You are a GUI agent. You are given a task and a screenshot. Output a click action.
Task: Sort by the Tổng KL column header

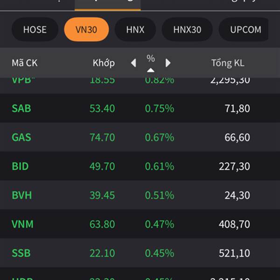click(x=228, y=63)
